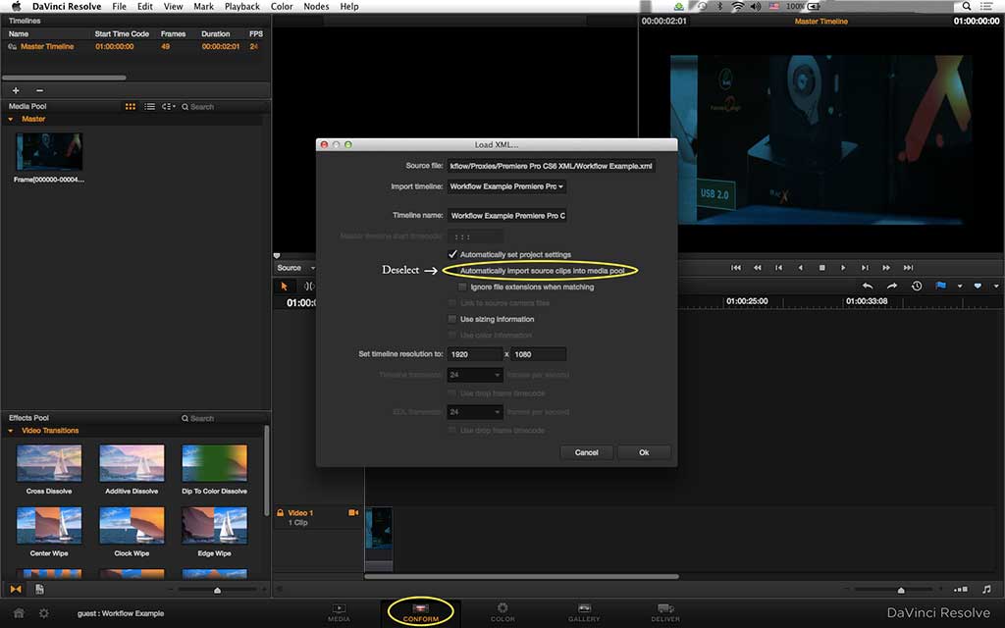Viewport: 1005px width, 628px height.
Task: Open project settings gear icon
Action: point(43,613)
